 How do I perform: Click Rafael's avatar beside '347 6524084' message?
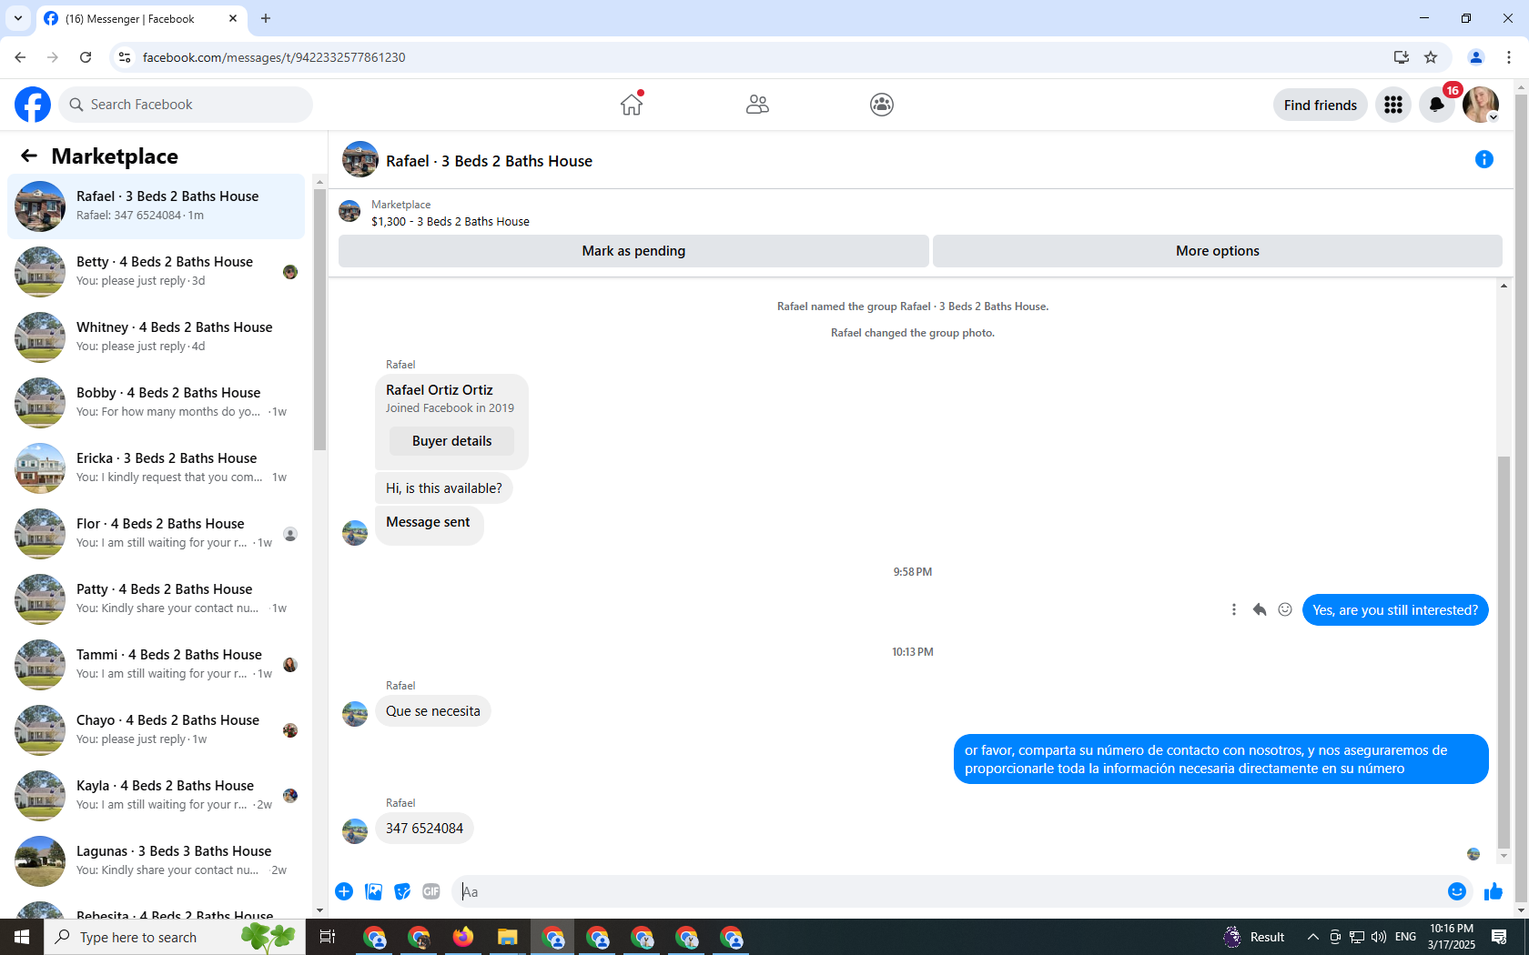[355, 831]
